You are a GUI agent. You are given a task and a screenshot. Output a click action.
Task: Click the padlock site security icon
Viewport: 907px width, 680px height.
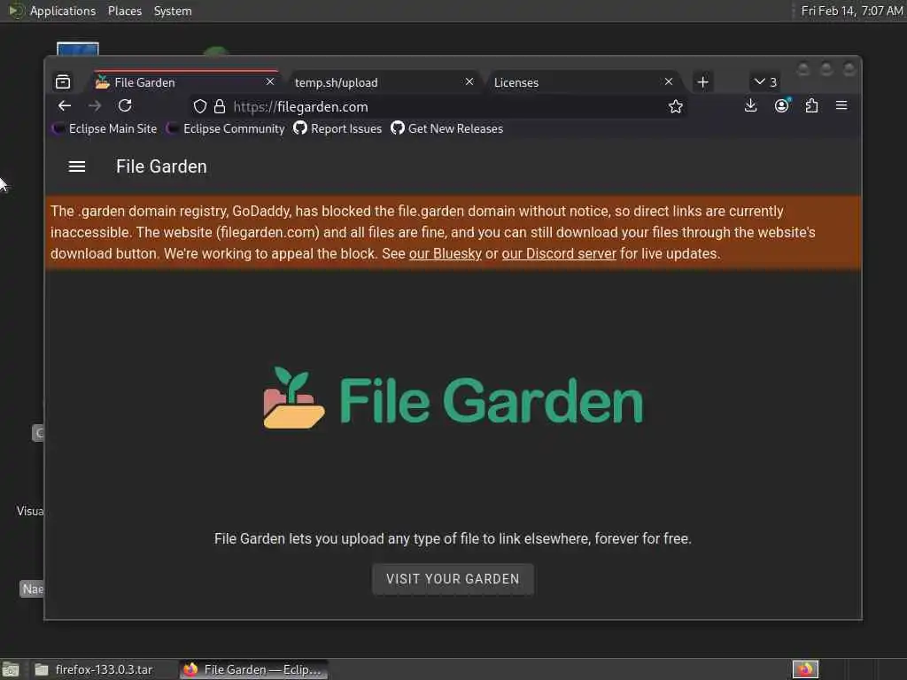pyautogui.click(x=220, y=106)
